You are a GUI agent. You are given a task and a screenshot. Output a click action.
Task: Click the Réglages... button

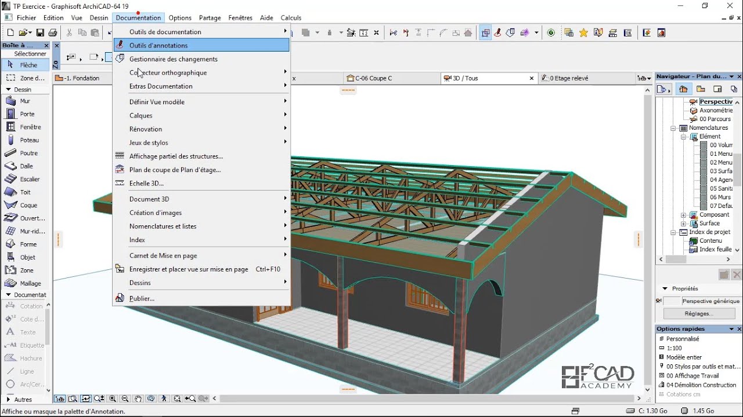click(699, 313)
